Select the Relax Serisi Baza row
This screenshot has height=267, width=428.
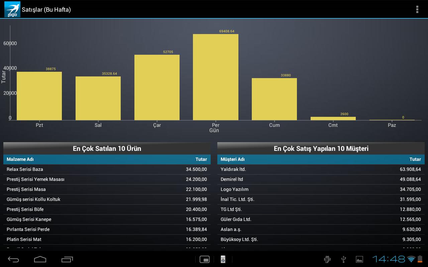point(107,169)
